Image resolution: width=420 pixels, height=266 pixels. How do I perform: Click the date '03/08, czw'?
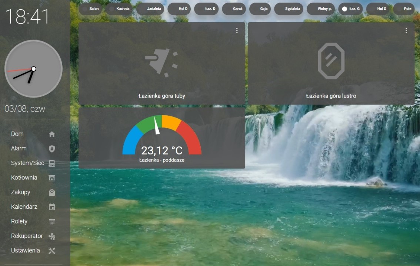[x=25, y=109]
